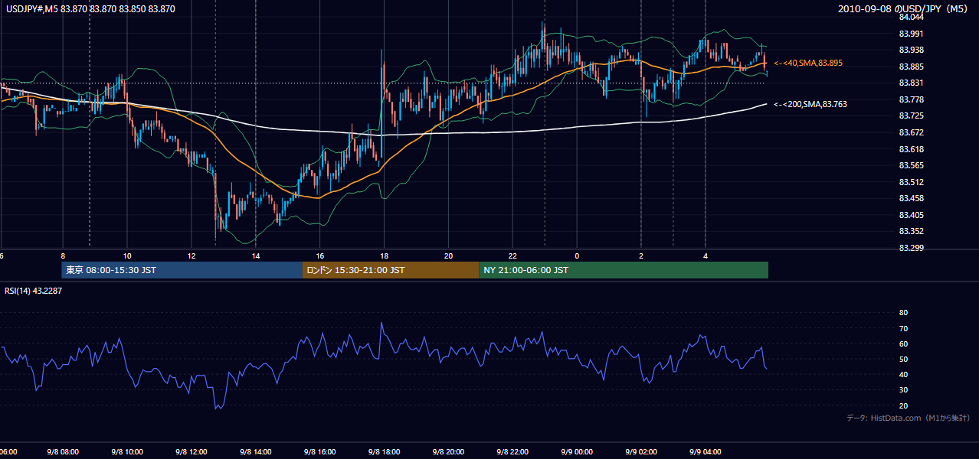
Task: Select the 9/8 16:00 bottom time label
Action: coord(320,452)
